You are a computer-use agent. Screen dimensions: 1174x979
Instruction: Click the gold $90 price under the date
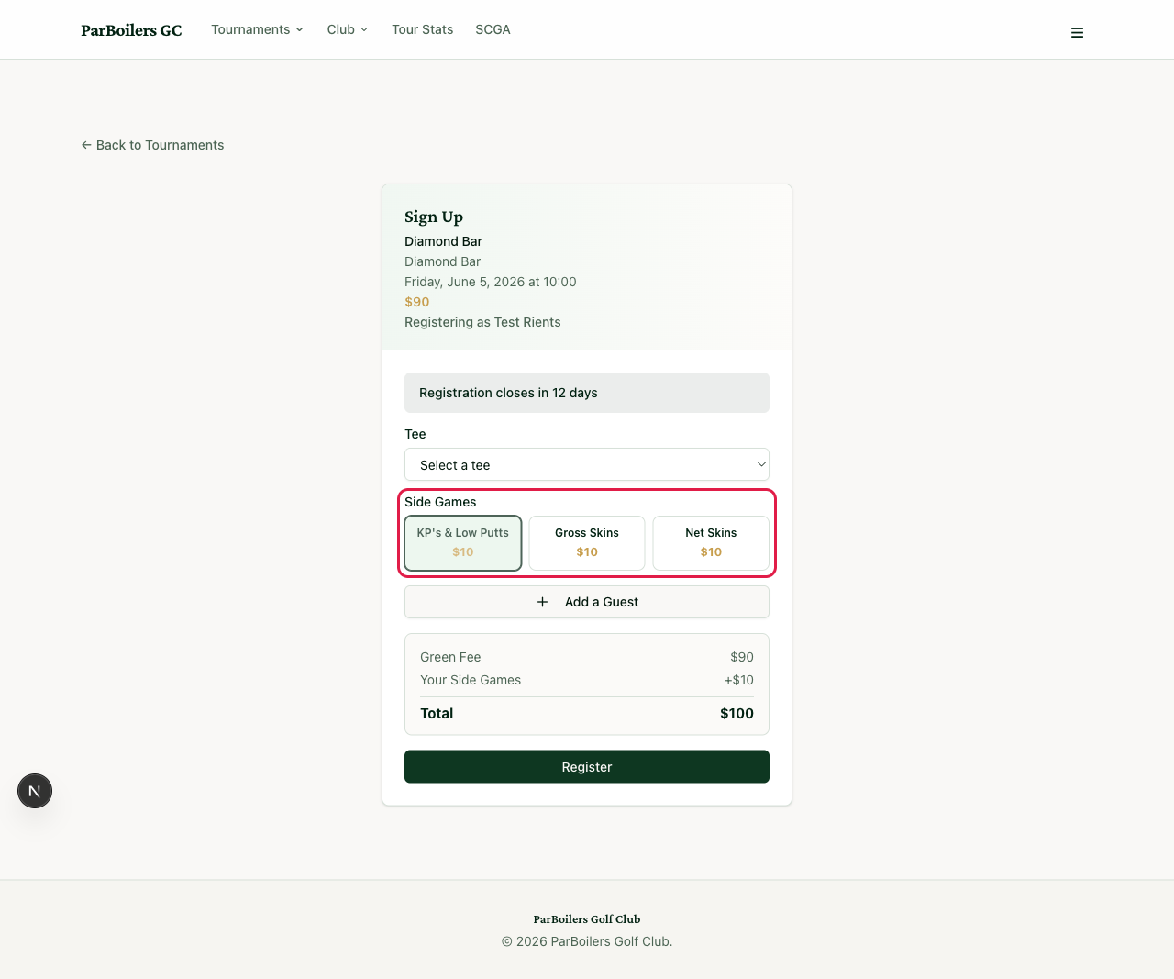point(417,302)
